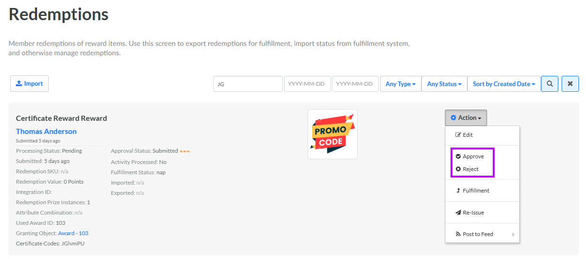Click the search field containing JG
Image resolution: width=586 pixels, height=259 pixels.
(248, 84)
